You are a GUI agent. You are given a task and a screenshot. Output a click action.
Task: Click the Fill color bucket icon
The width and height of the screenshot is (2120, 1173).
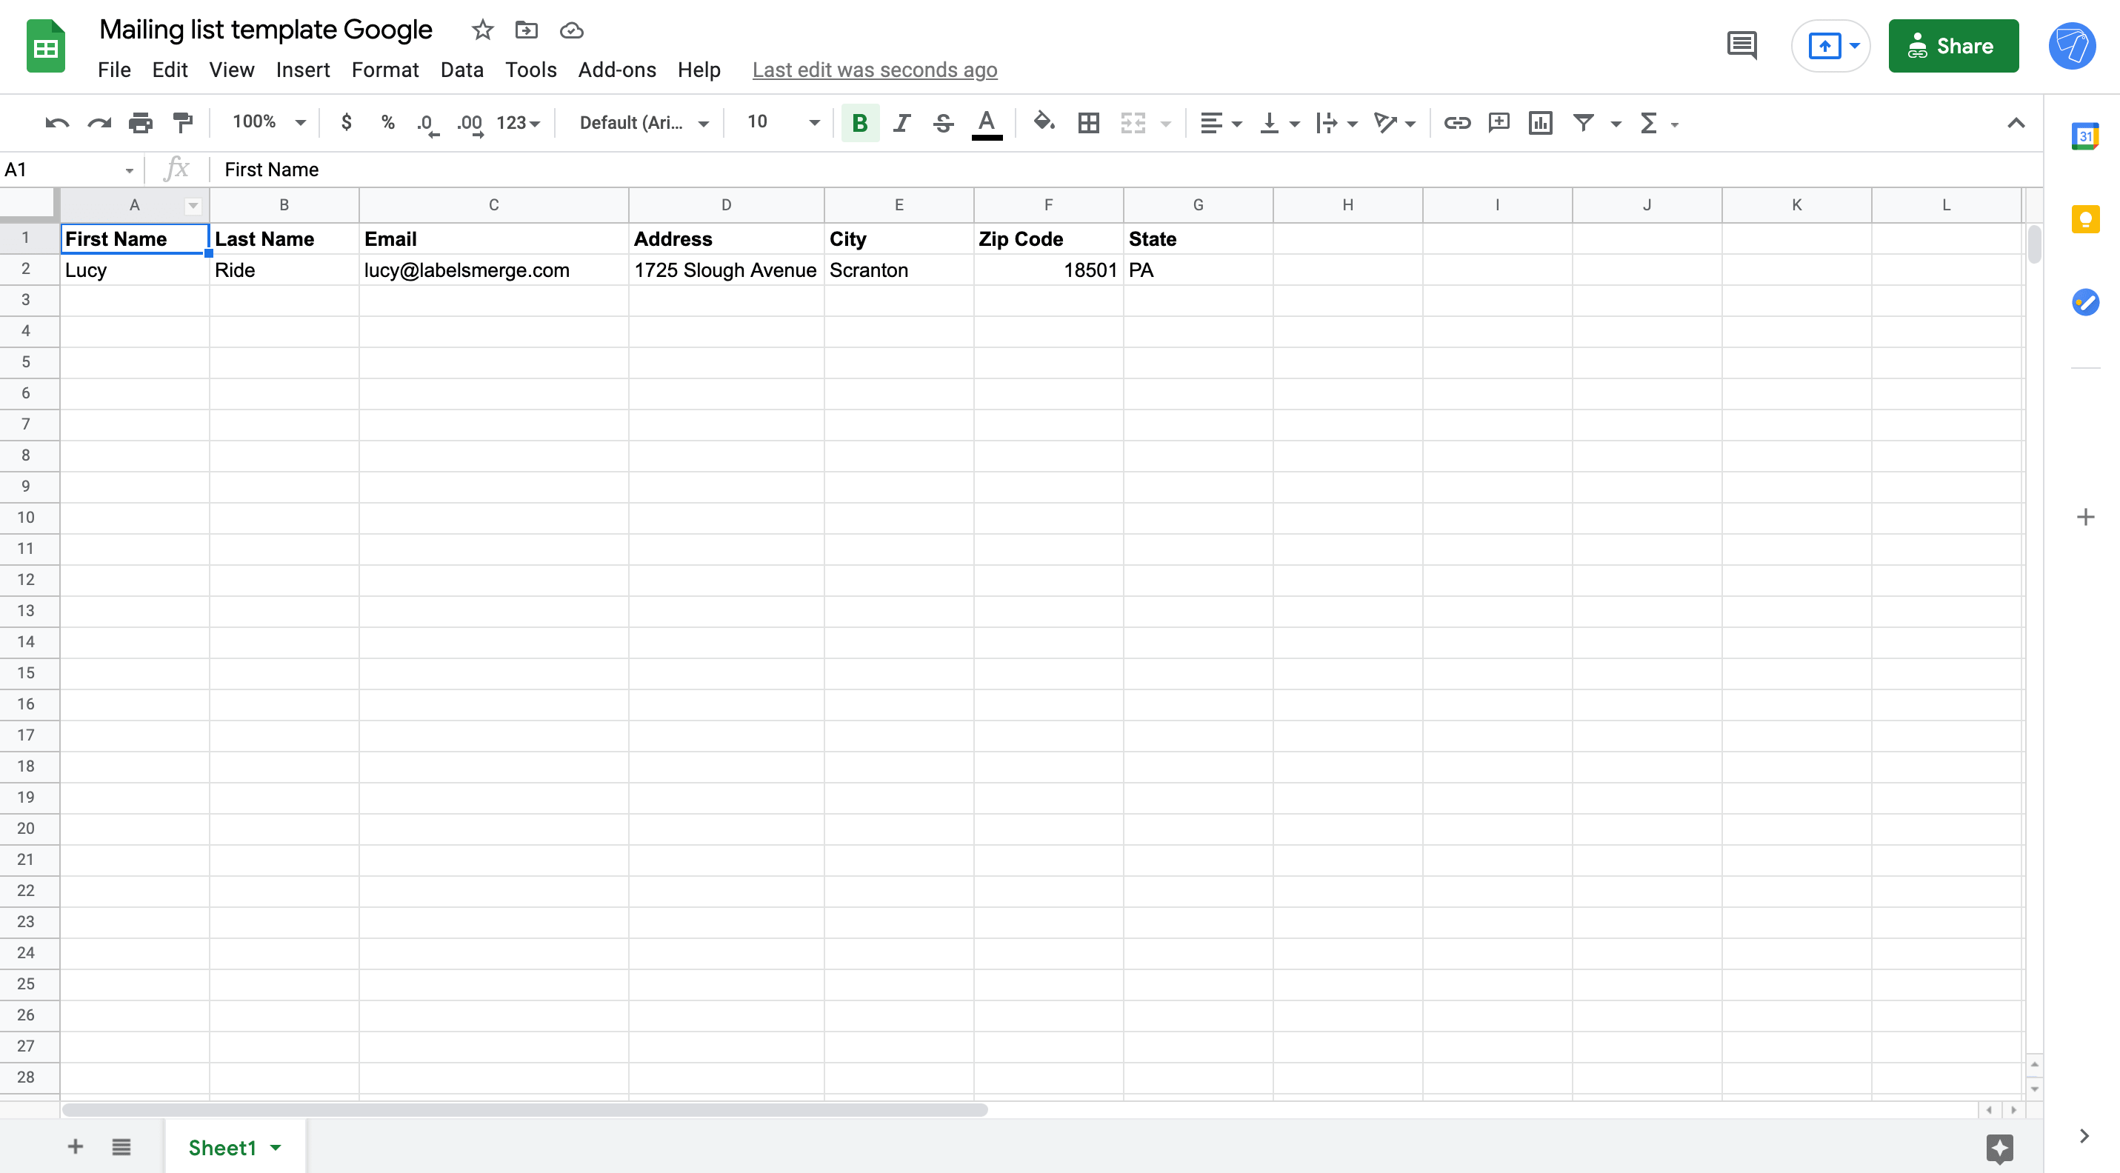[x=1043, y=121]
